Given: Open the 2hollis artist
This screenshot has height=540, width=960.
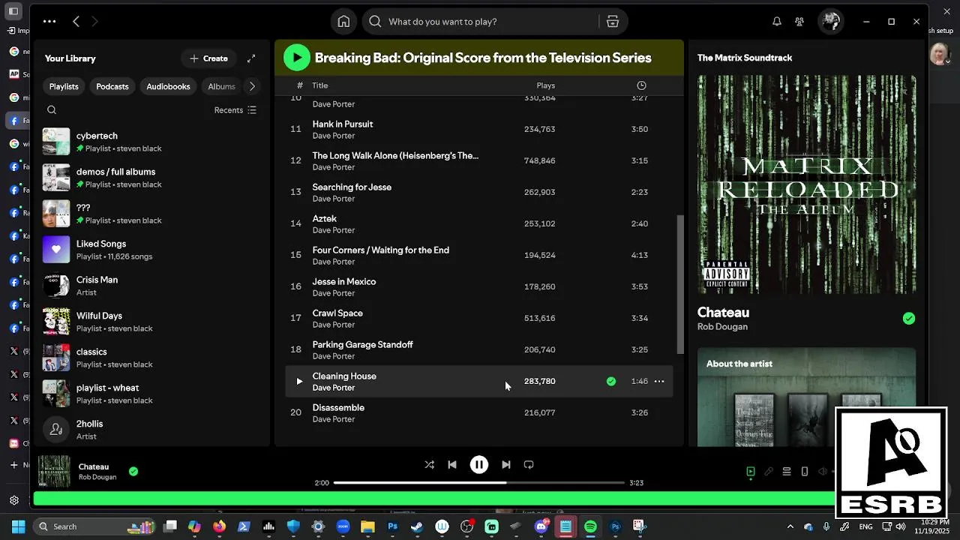Looking at the screenshot, I should click(x=152, y=430).
